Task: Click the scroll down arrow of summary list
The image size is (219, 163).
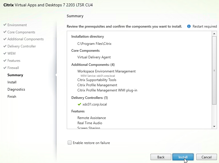Action: pos(214,126)
